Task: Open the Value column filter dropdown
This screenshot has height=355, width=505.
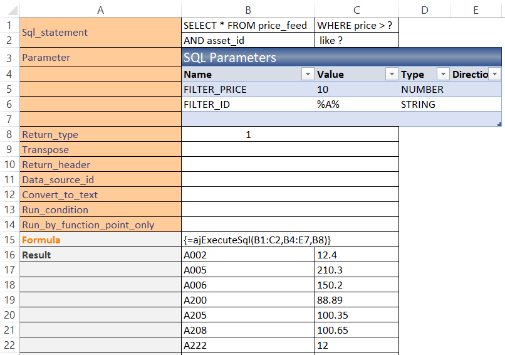Action: (x=392, y=74)
